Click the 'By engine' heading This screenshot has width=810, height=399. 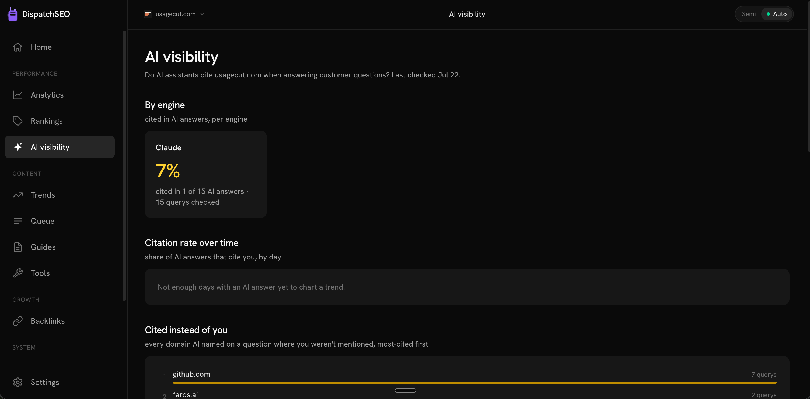coord(165,105)
